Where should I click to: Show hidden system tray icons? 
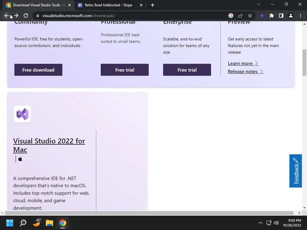click(x=261, y=223)
